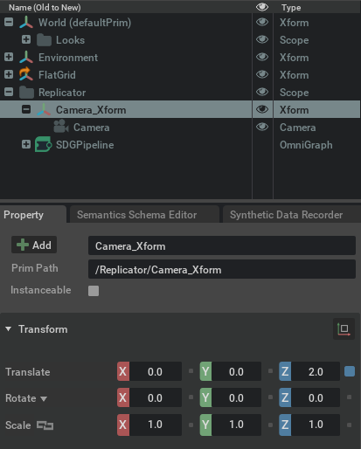Click the Add button
The image size is (361, 449).
coord(34,245)
